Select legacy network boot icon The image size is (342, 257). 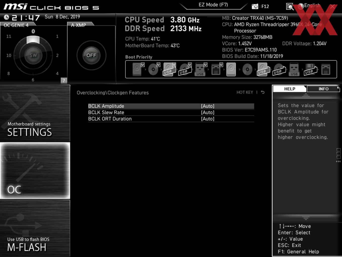[x=326, y=69]
